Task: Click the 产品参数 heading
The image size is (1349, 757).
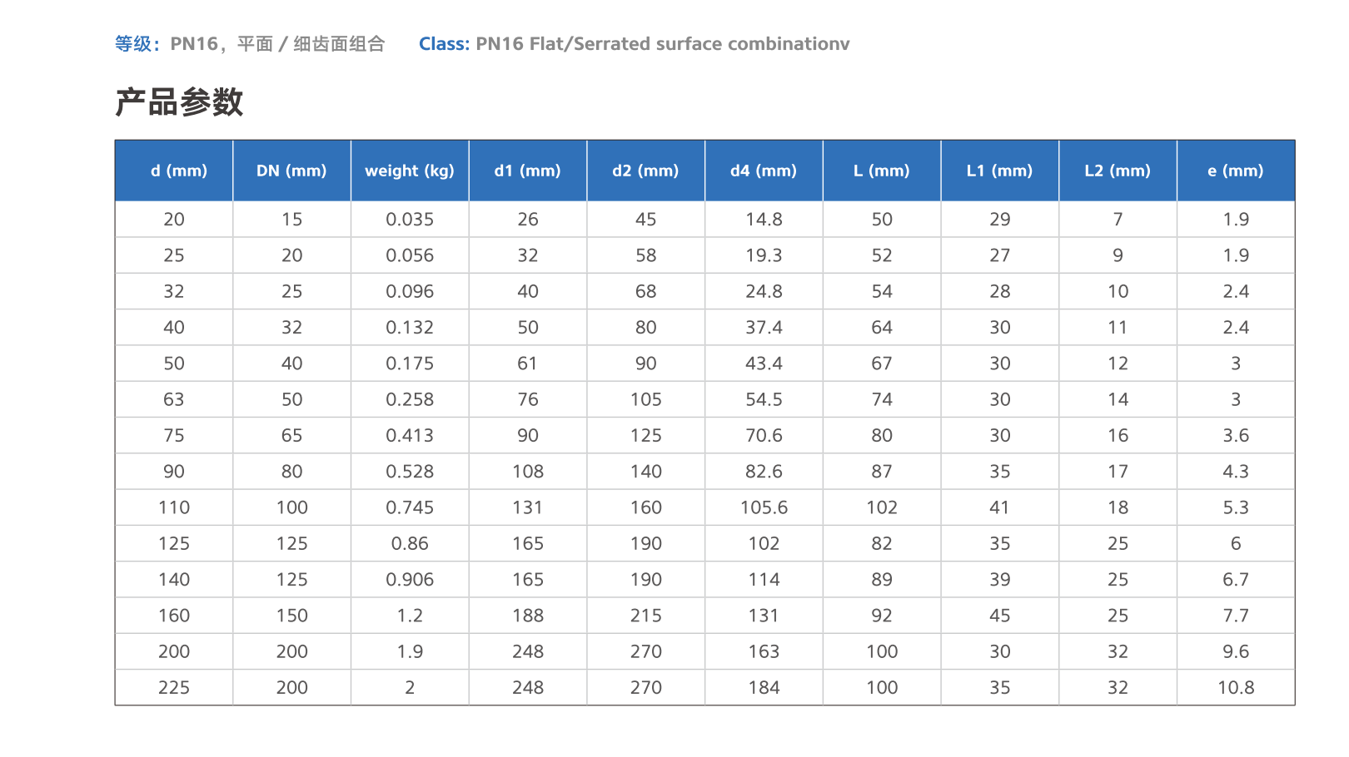Action: point(179,102)
